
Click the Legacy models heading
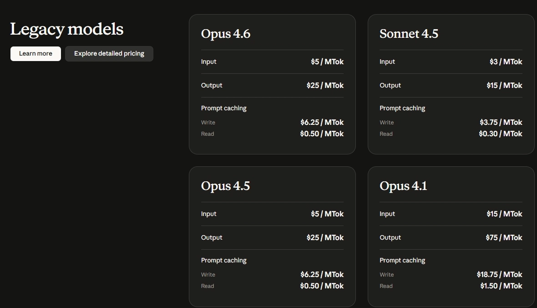67,29
